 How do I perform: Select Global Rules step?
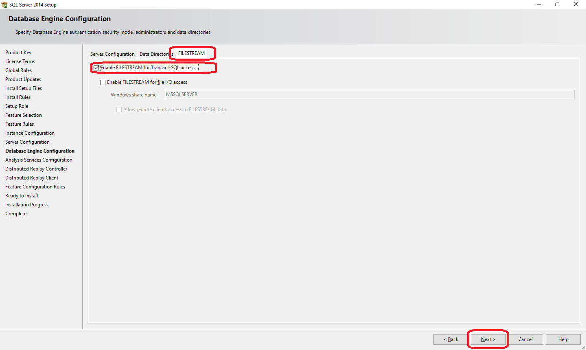click(18, 70)
